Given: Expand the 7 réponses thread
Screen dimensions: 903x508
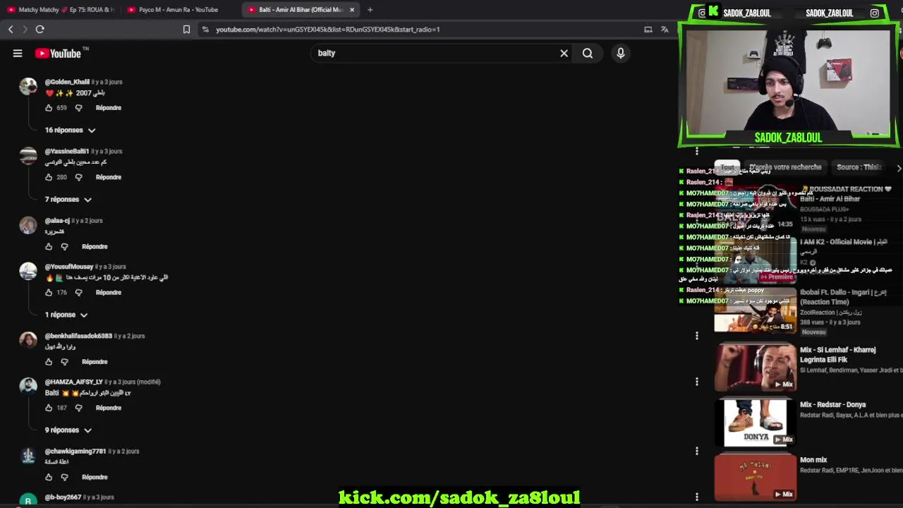Looking at the screenshot, I should coord(68,200).
